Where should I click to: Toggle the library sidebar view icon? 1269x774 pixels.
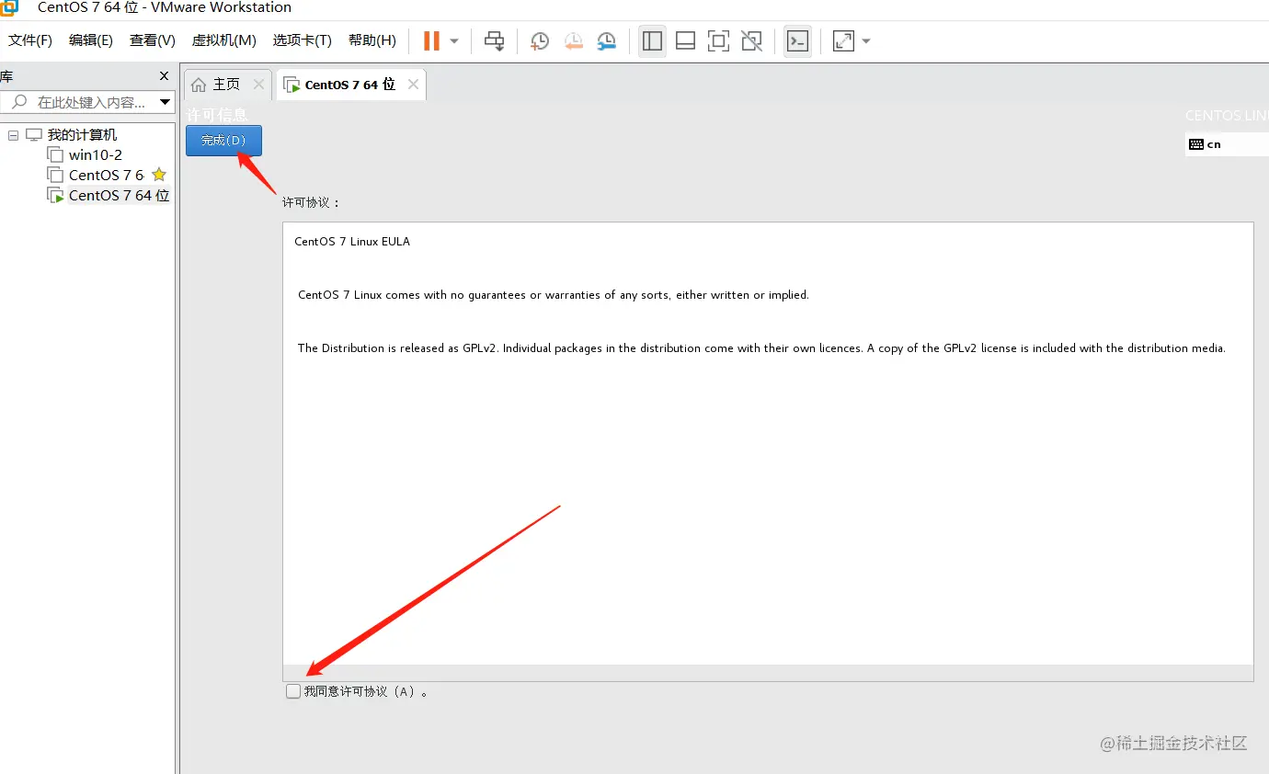tap(652, 41)
